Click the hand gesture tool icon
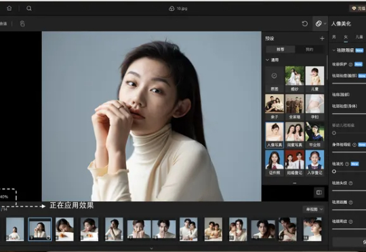 click(x=22, y=24)
